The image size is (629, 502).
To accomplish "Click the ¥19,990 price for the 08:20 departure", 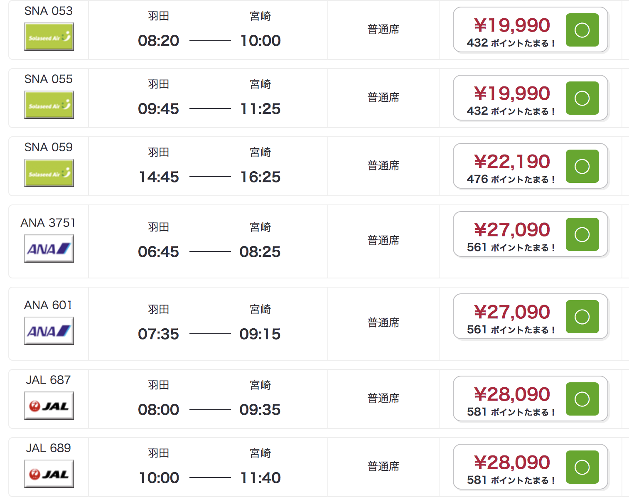I will [x=512, y=25].
